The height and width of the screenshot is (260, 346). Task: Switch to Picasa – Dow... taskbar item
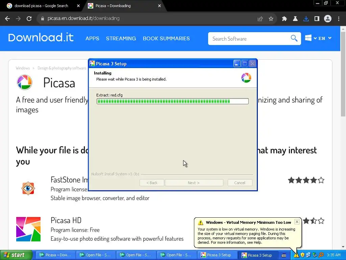click(56, 255)
